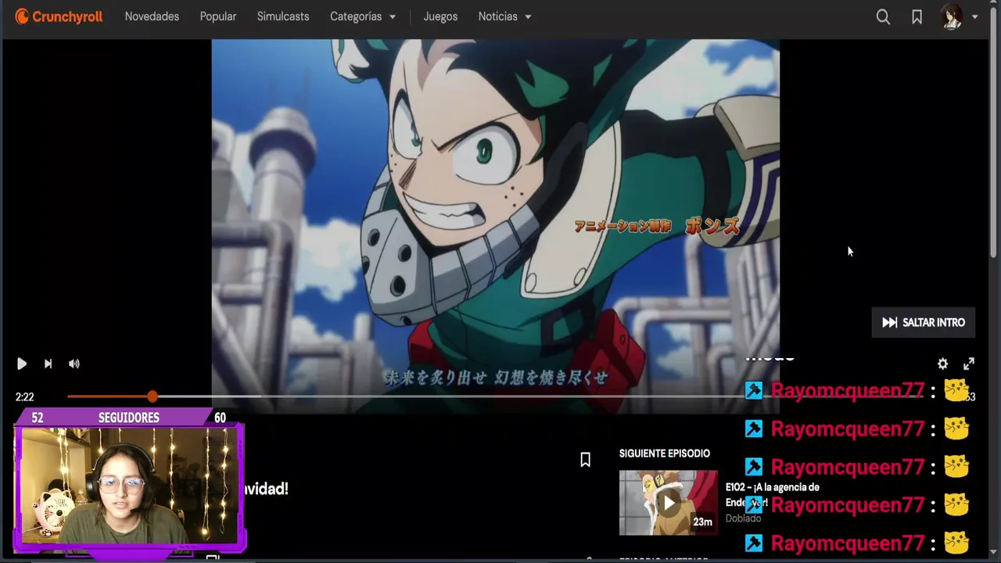The width and height of the screenshot is (1001, 563).
Task: Skip to next episode button in player
Action: pos(48,364)
